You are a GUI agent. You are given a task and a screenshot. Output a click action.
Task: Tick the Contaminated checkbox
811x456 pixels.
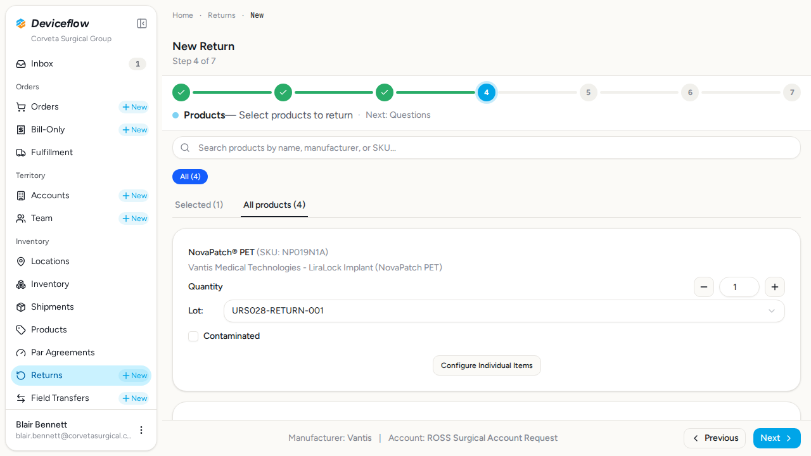pyautogui.click(x=193, y=336)
